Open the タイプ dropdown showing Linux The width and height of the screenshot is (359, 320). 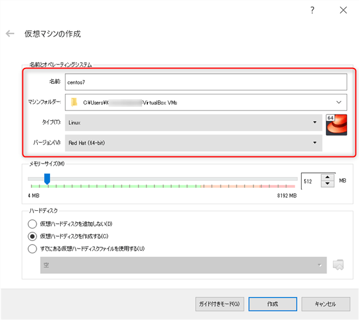point(193,122)
